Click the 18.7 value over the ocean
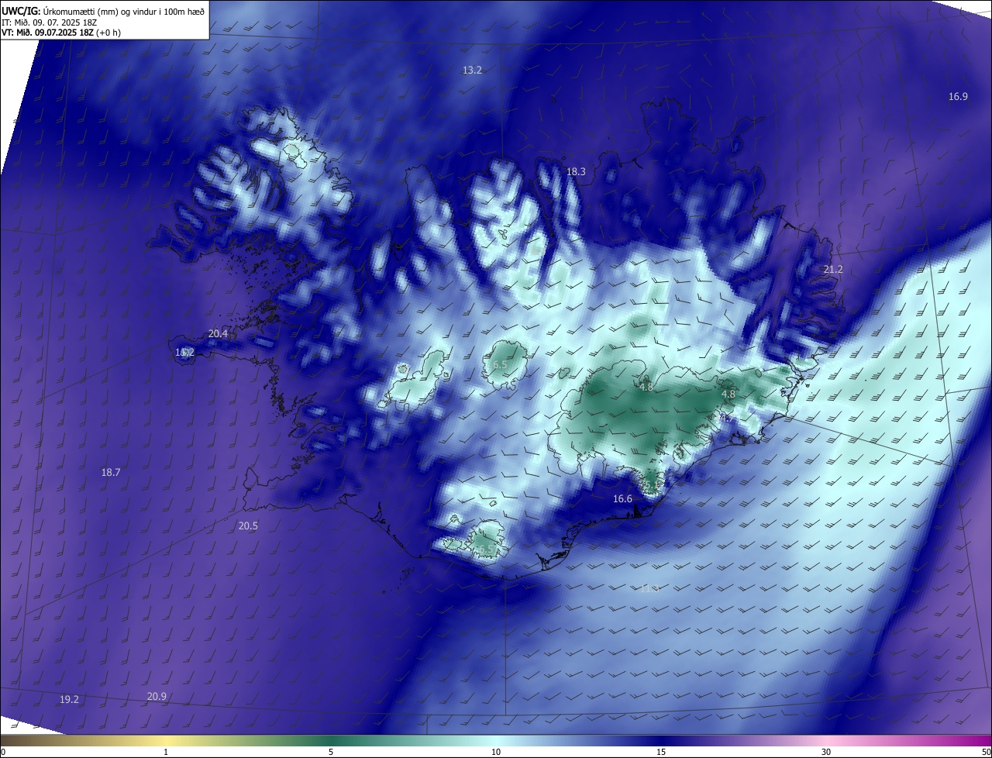992x758 pixels. [111, 472]
